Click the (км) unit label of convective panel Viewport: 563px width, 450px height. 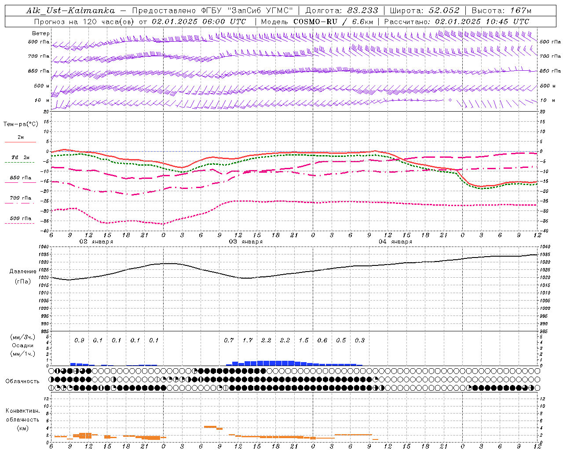click(x=22, y=428)
